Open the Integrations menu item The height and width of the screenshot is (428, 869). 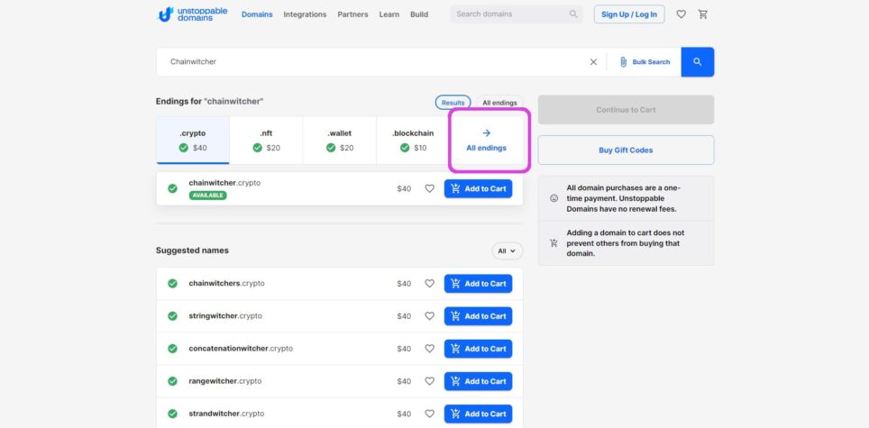[x=305, y=14]
